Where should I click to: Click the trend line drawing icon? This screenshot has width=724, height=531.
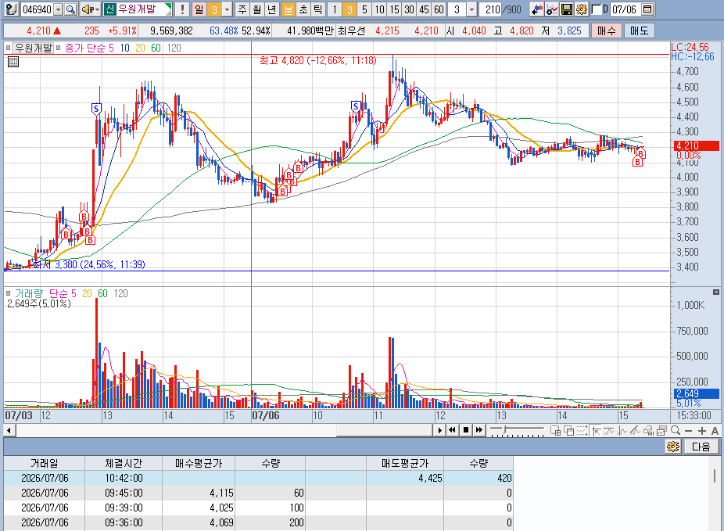tap(636, 431)
